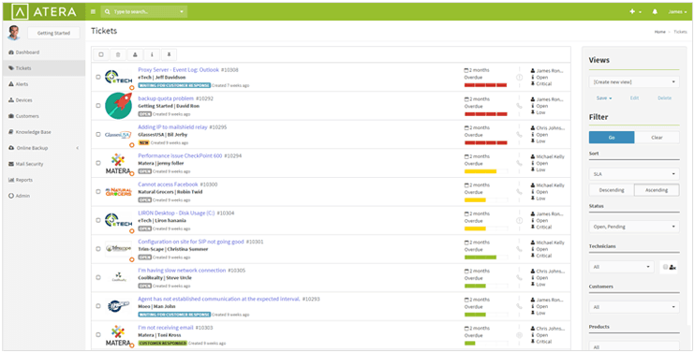Toggle the hamburger menu icon
Viewport: 695px width, 353px height.
pyautogui.click(x=93, y=12)
